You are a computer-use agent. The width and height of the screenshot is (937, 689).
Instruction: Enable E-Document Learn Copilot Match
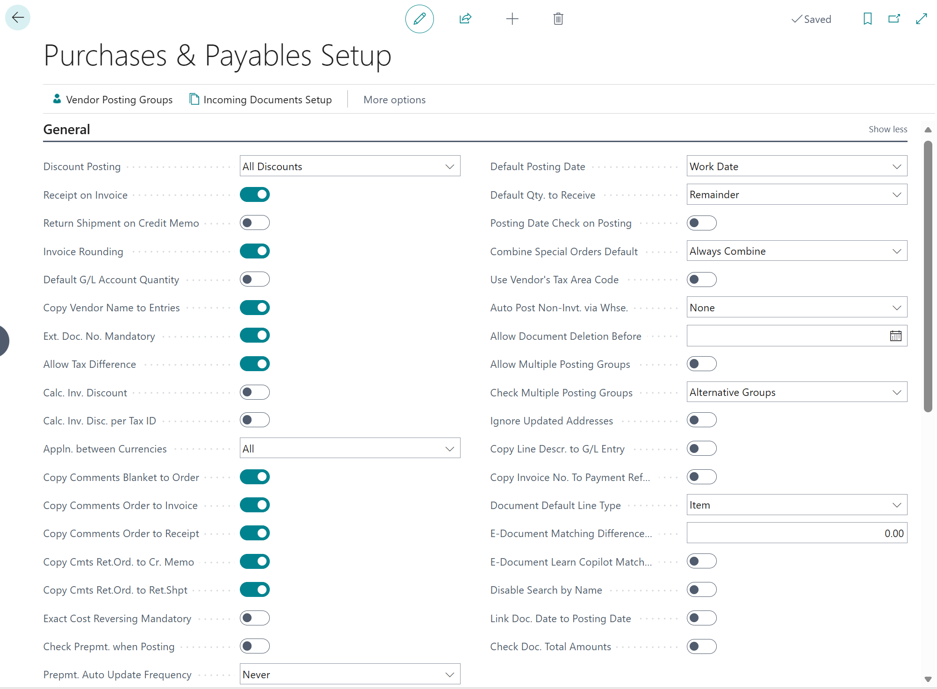[702, 561]
